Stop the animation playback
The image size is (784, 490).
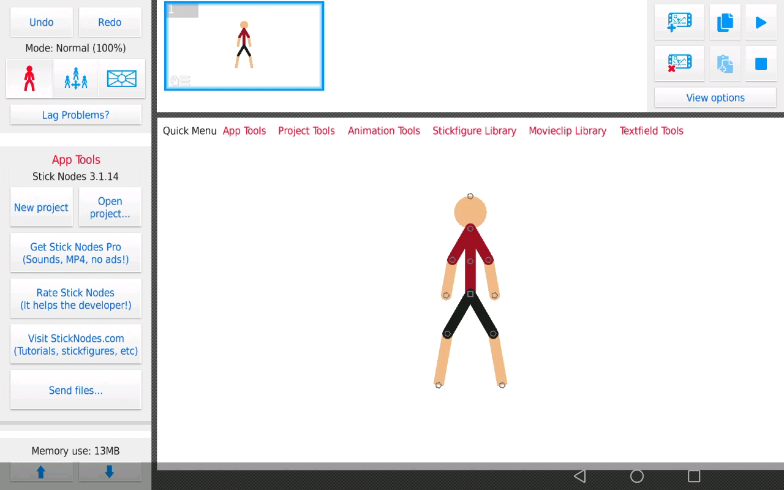761,63
